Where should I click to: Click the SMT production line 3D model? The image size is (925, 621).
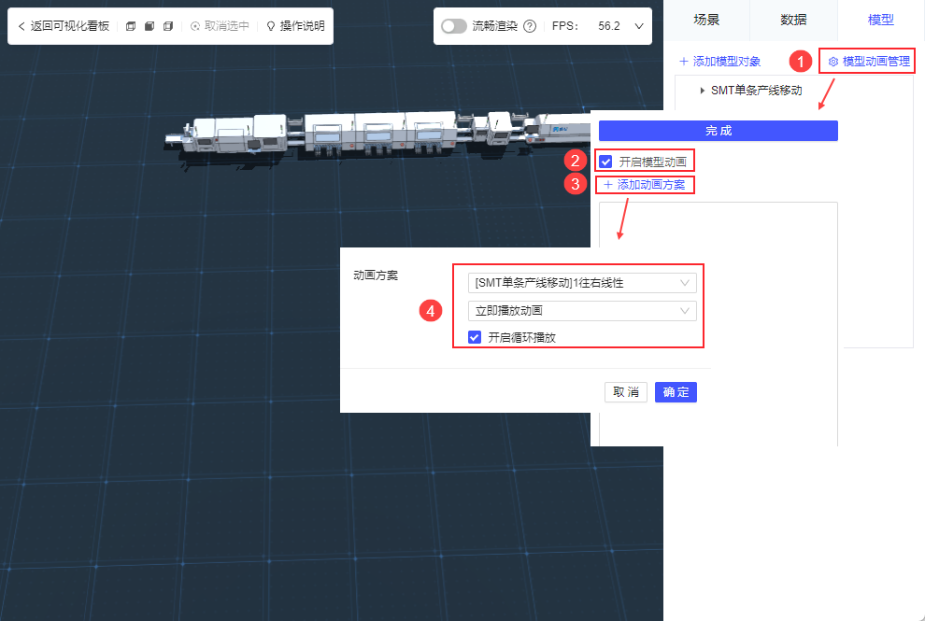pos(377,134)
